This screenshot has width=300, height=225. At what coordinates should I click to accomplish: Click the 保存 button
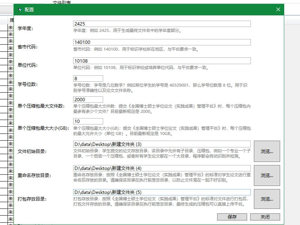[231, 217]
